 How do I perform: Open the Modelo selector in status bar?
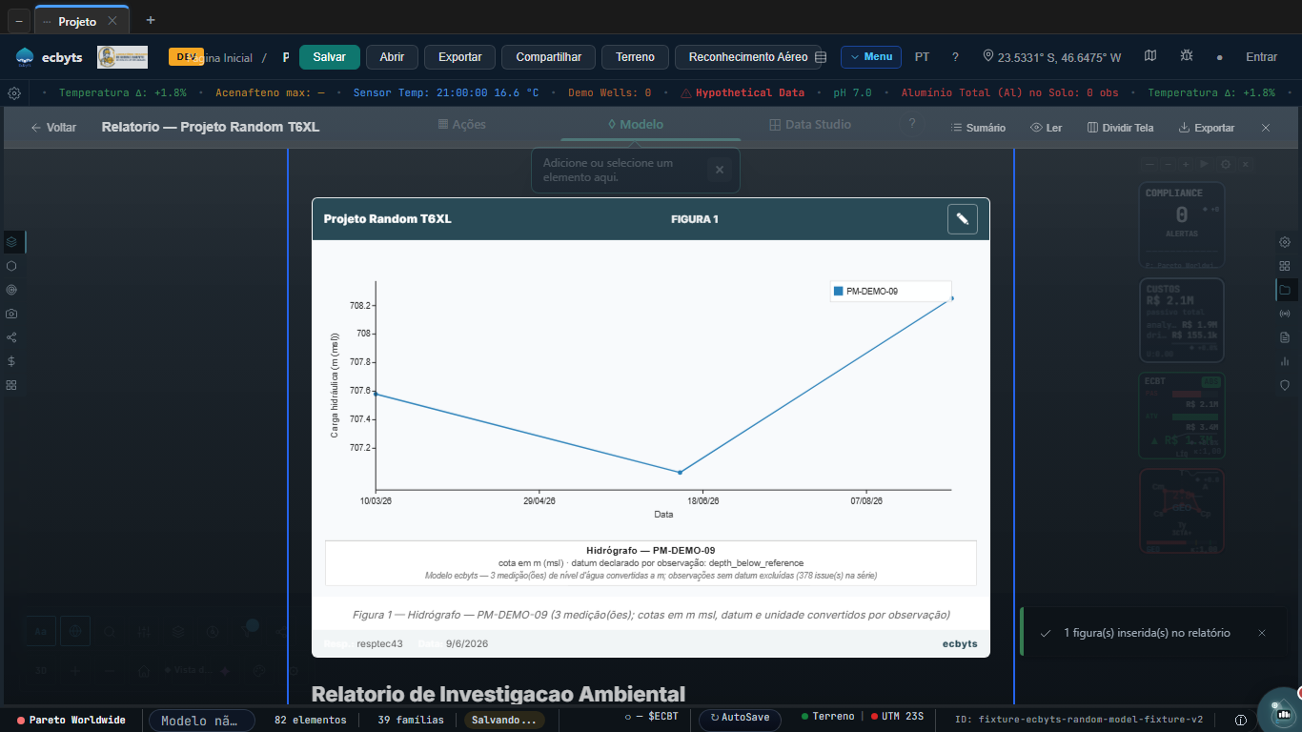[202, 721]
